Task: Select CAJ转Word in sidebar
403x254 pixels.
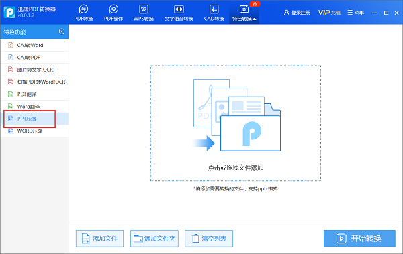Action: click(x=34, y=45)
